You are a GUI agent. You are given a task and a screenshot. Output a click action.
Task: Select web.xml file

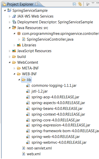(x=34, y=154)
